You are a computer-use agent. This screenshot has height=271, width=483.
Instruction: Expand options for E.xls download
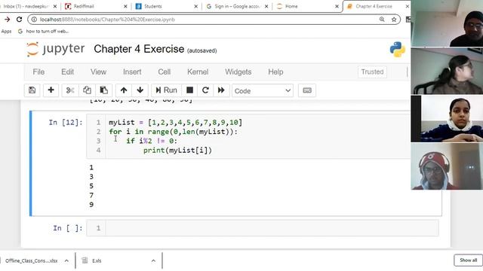(x=153, y=260)
